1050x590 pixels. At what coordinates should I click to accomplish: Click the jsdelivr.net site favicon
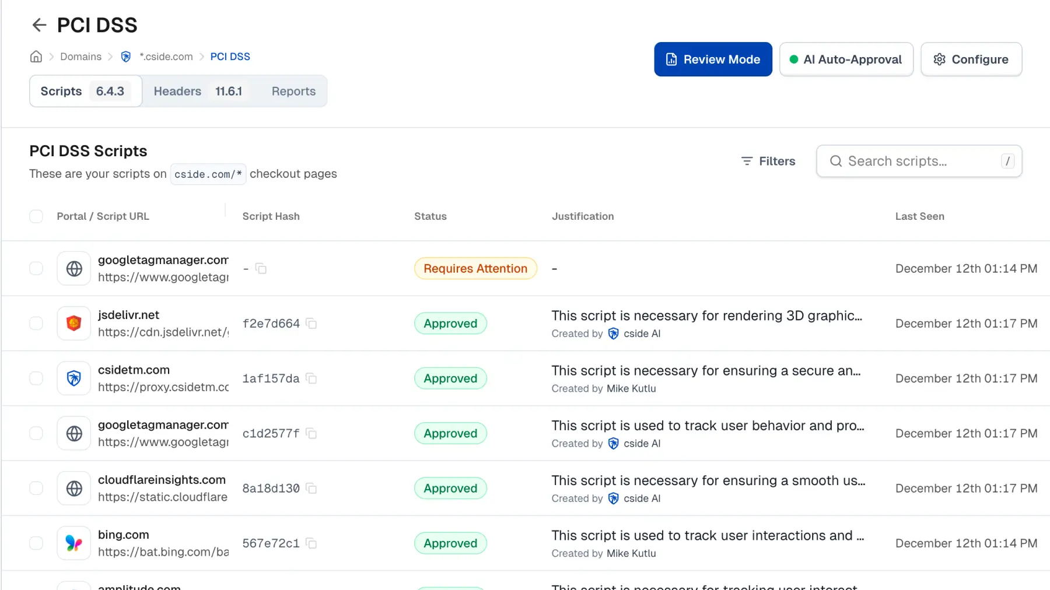[73, 323]
